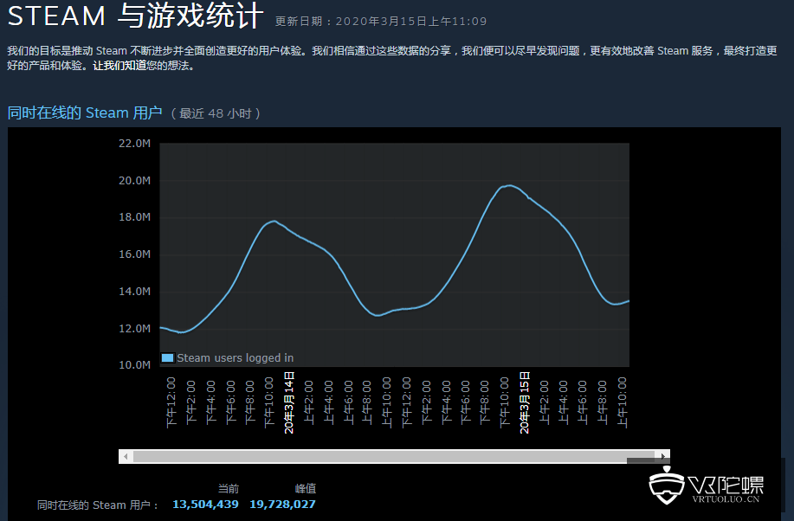Click the 18.0M y-axis label
This screenshot has width=794, height=521.
135,217
